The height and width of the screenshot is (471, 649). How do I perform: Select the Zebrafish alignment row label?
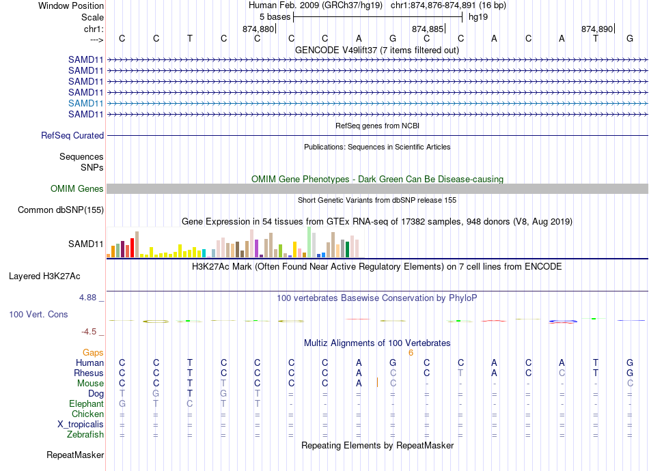pyautogui.click(x=85, y=435)
